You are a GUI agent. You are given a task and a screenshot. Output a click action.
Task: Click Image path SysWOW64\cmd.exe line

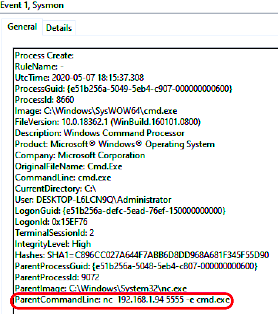point(96,111)
